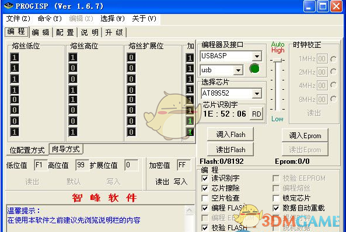
Task: Open the USBASP programmer dropdown
Action: pos(257,56)
